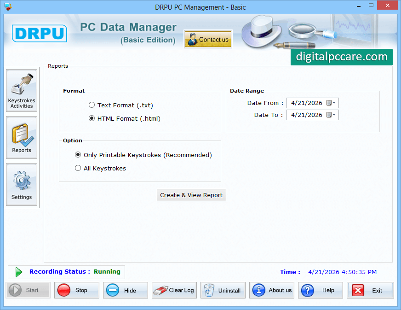This screenshot has height=310, width=401.
Task: Click the Running status text
Action: 107,272
